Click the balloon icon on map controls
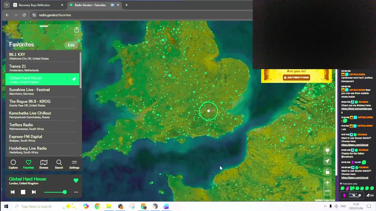Image resolution: width=376 pixels, height=211 pixels. pos(327,151)
